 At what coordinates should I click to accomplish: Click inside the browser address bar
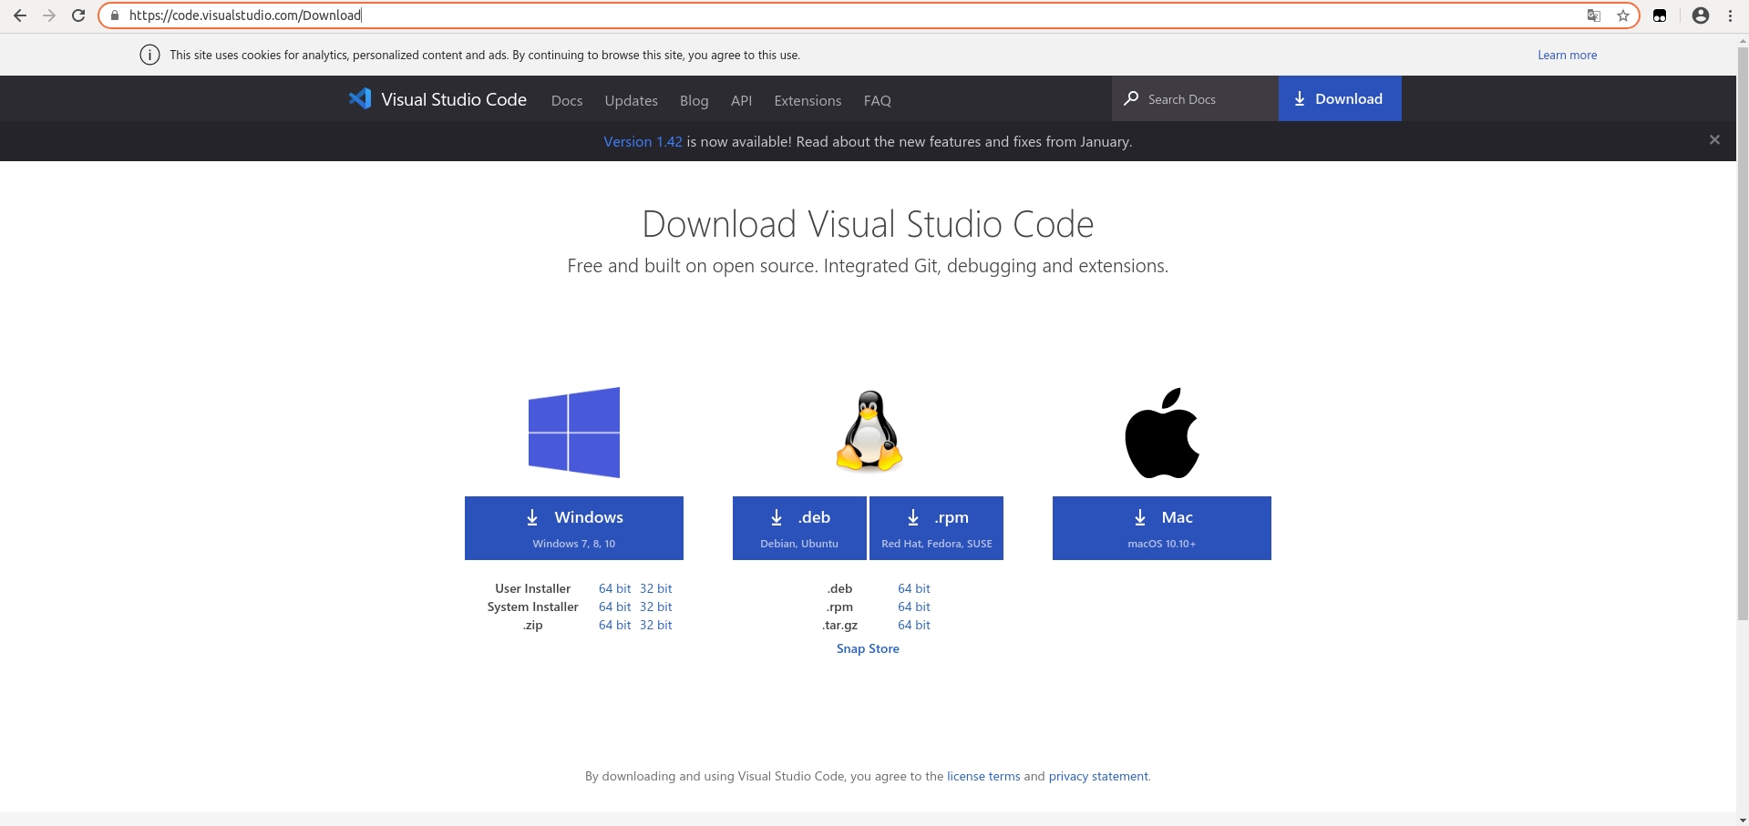(547, 15)
